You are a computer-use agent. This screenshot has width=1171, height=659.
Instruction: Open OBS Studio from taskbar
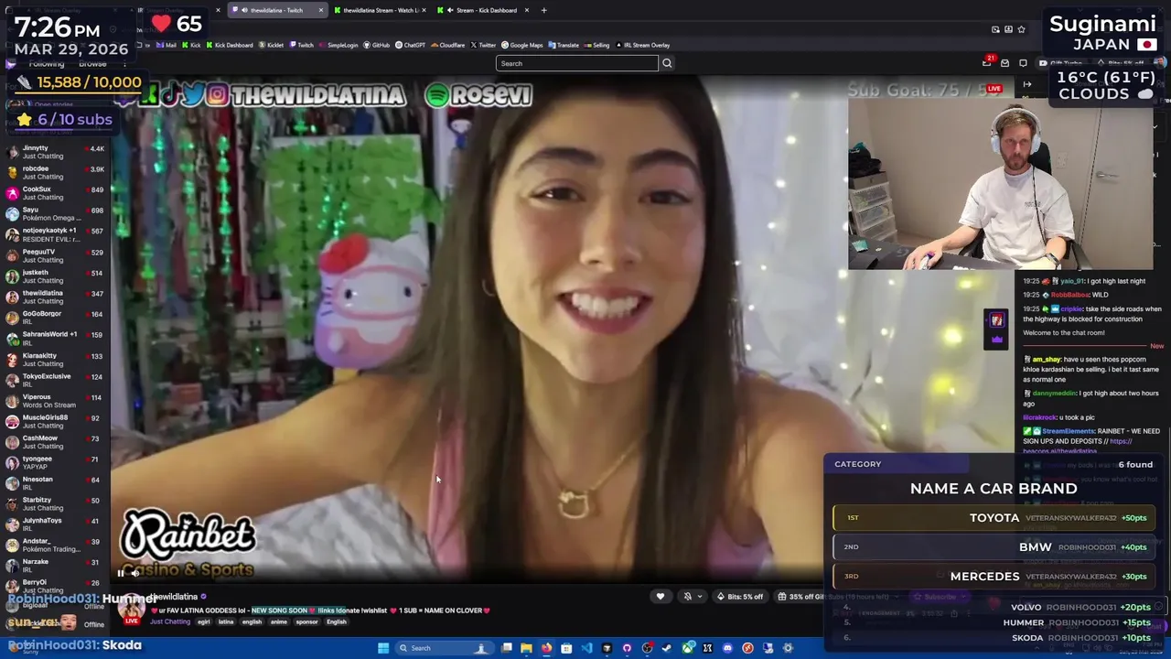[x=648, y=648]
